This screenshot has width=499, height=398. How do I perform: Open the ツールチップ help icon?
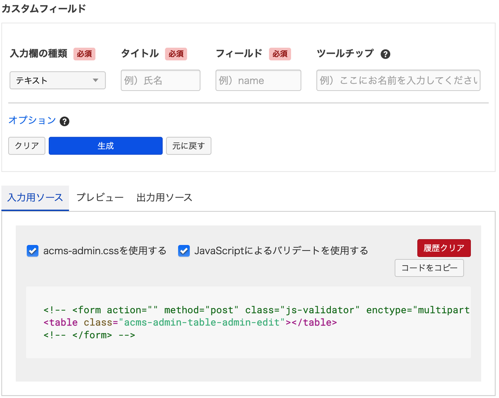385,54
